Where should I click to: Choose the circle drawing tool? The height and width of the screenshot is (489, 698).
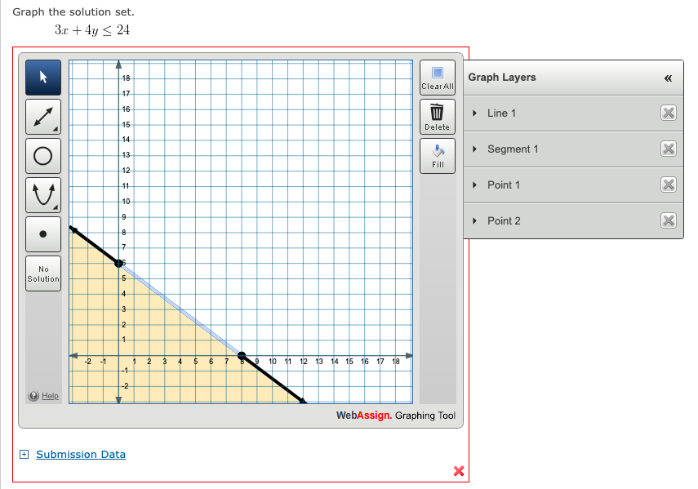click(x=42, y=155)
